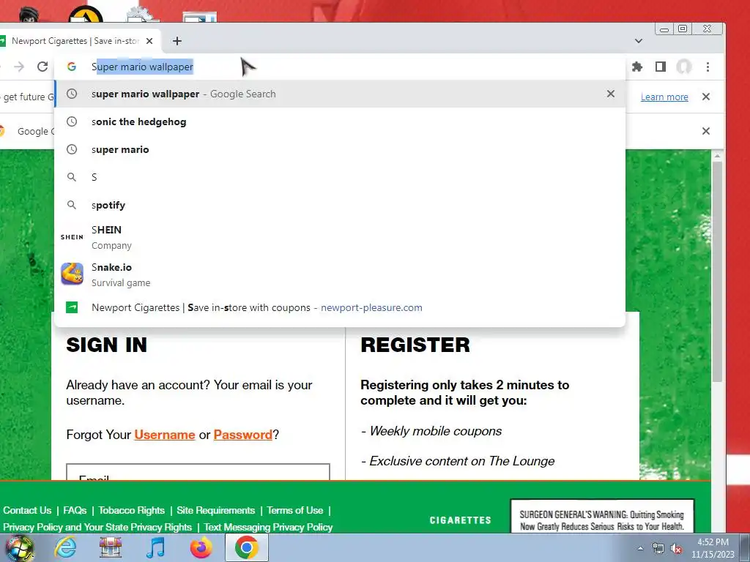Pick the 'spotify' search suggestion
The image size is (750, 562).
click(340, 205)
